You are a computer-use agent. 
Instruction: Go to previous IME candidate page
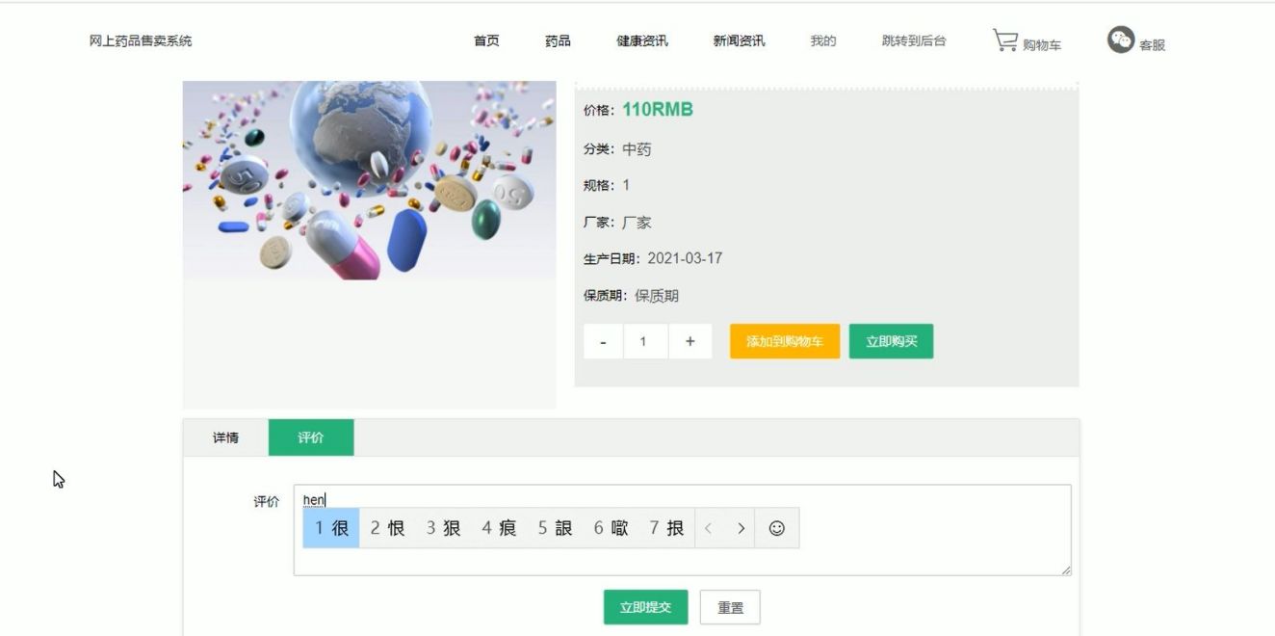(x=708, y=528)
